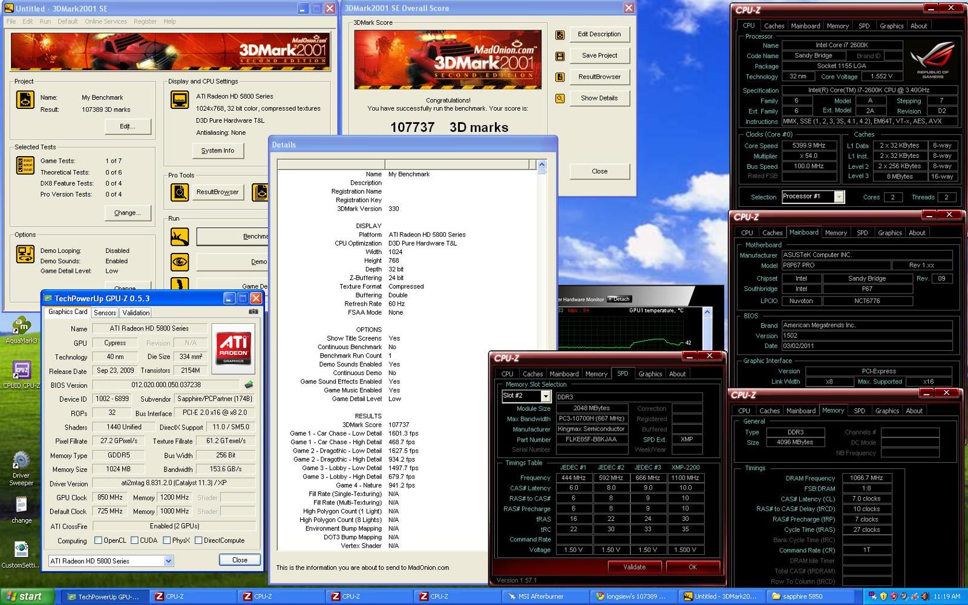968x605 pixels.
Task: Click the Demo eye icon
Action: [180, 262]
